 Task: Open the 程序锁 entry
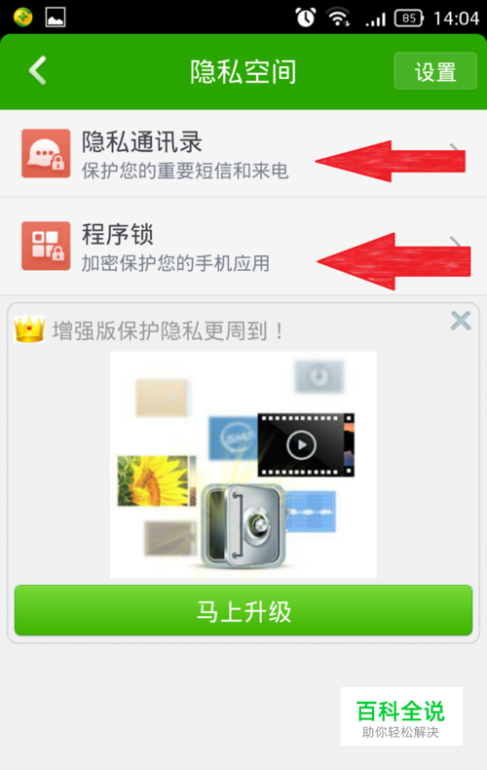click(x=243, y=246)
